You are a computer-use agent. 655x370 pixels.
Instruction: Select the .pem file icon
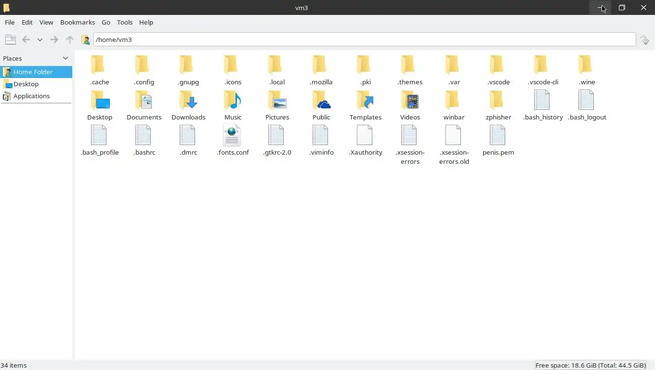(x=498, y=135)
